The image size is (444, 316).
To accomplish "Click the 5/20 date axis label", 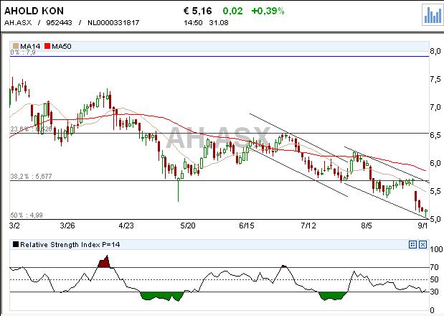I will click(188, 226).
